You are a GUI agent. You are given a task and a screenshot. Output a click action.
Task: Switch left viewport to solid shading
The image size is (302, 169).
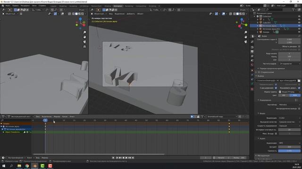coord(76,14)
